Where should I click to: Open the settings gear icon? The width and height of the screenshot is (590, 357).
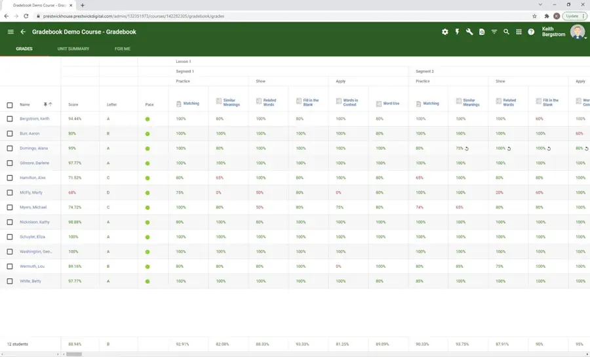point(445,31)
